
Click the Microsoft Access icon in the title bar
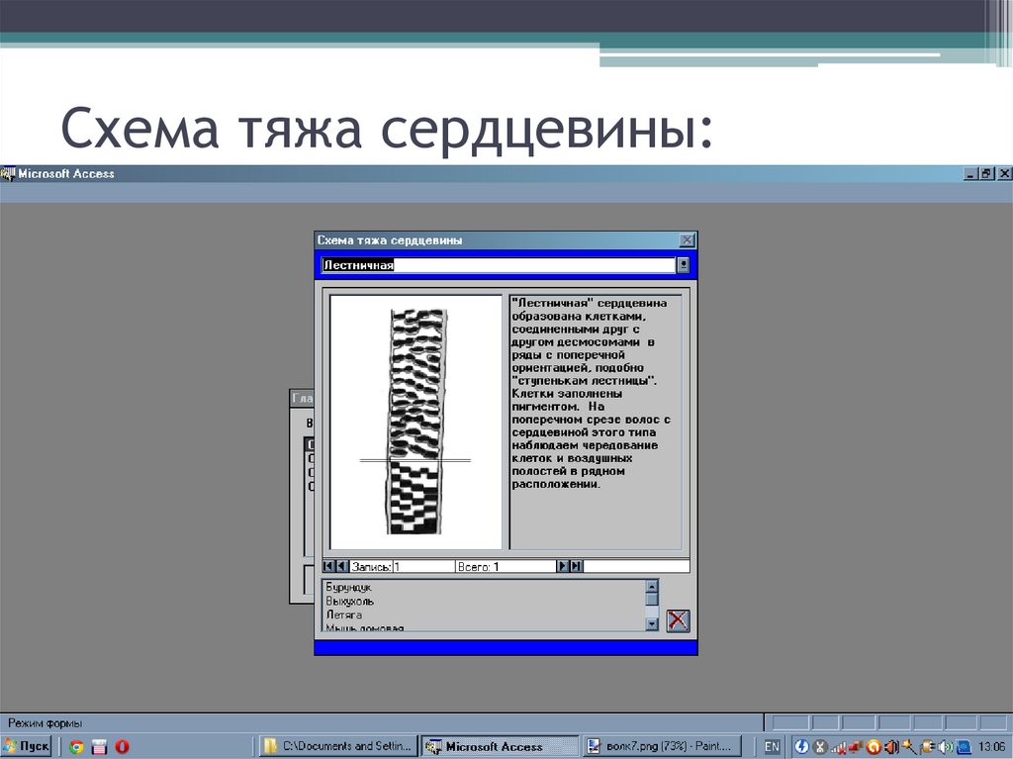tap(9, 172)
